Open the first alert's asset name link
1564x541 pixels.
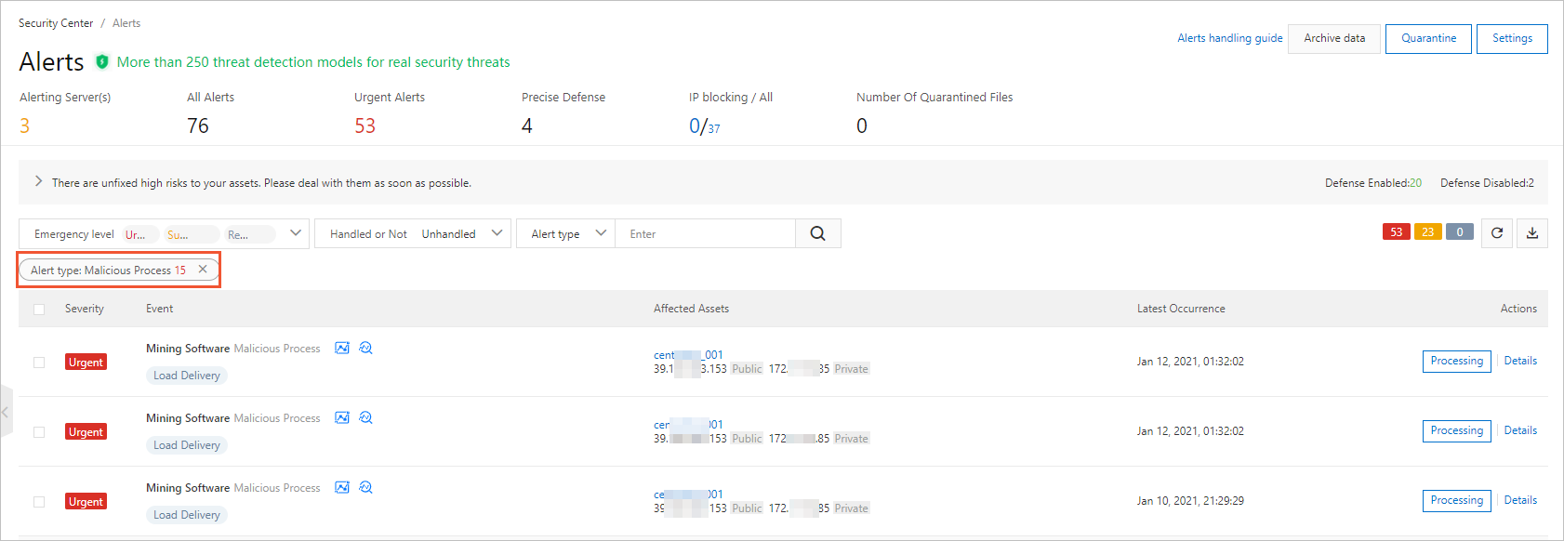(x=688, y=355)
